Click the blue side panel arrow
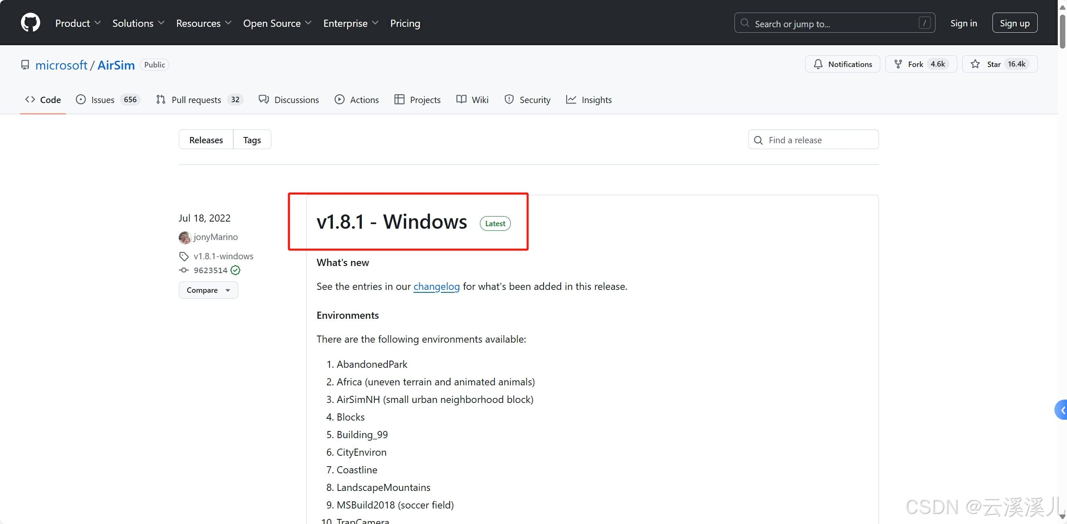 click(x=1062, y=410)
